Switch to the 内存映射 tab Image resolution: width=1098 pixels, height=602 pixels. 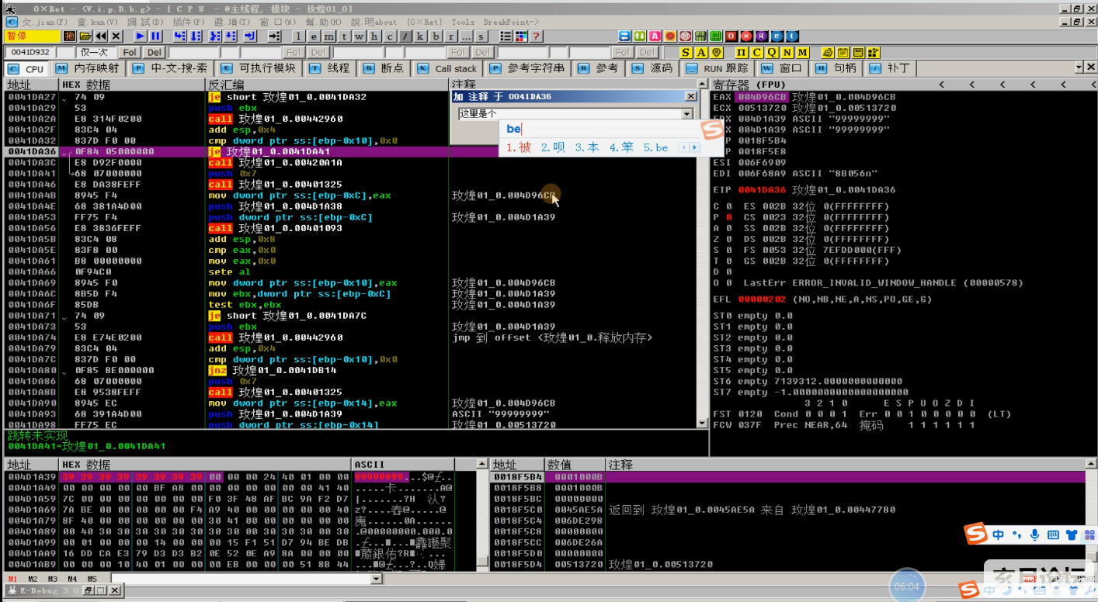(89, 68)
